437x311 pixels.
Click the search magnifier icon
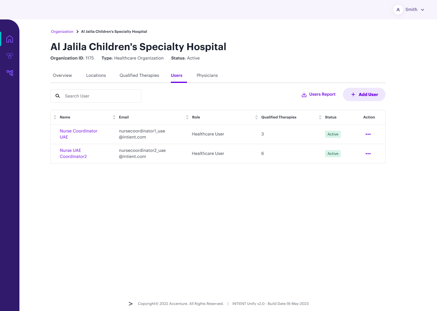pos(58,96)
